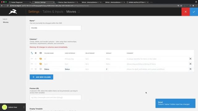Click the default value 2 of Status
Image resolution: width=198 pixels, height=111 pixels.
106,69
